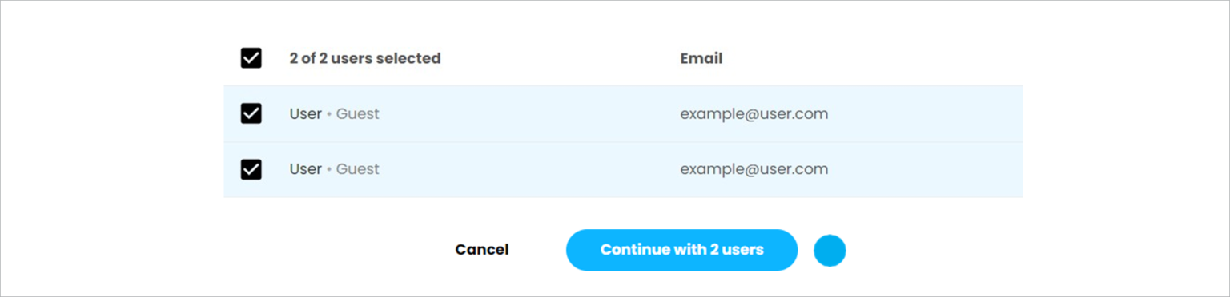Click the 'User' name in second row
The height and width of the screenshot is (297, 1230).
306,169
